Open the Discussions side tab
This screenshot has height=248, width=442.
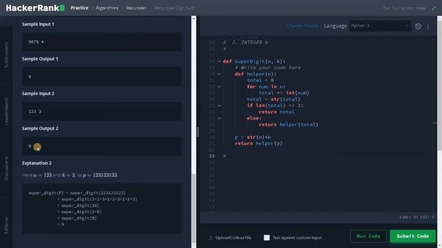pyautogui.click(x=6, y=168)
